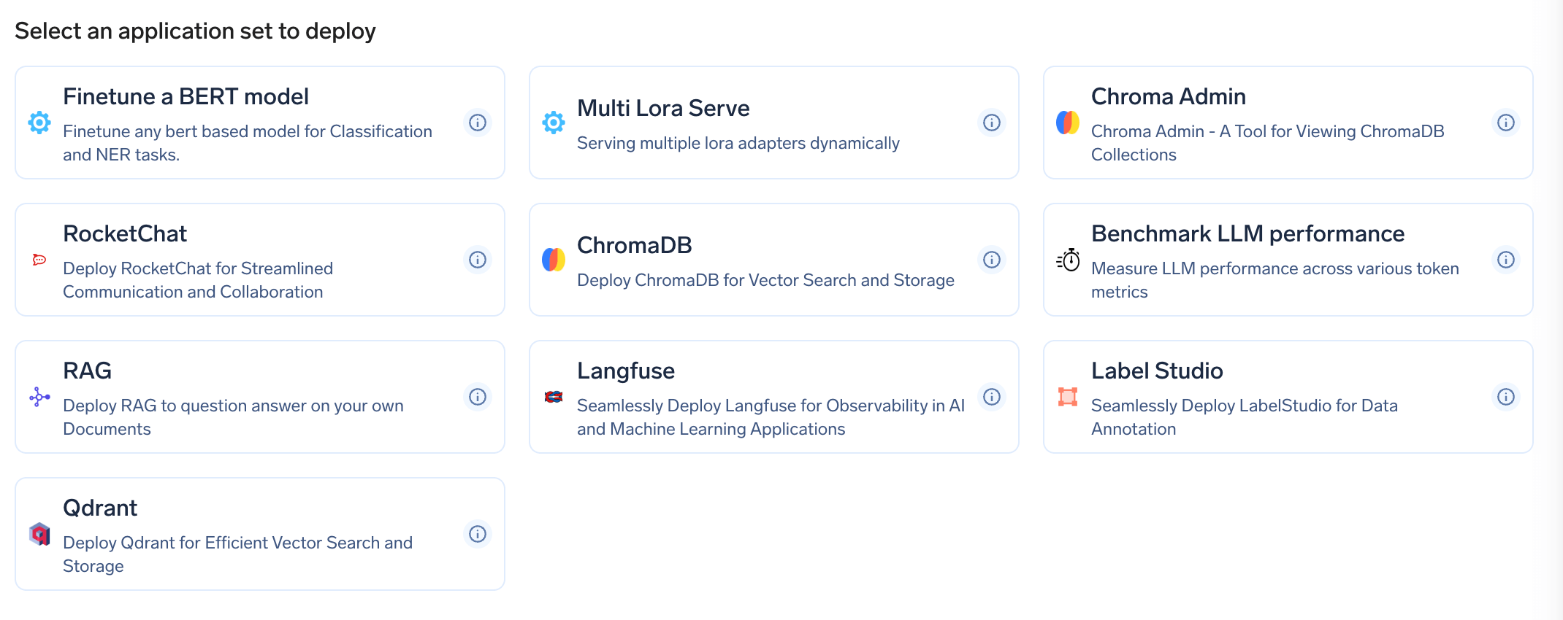Image resolution: width=1563 pixels, height=620 pixels.
Task: Click the RocketChat red logo icon
Action: tap(39, 260)
